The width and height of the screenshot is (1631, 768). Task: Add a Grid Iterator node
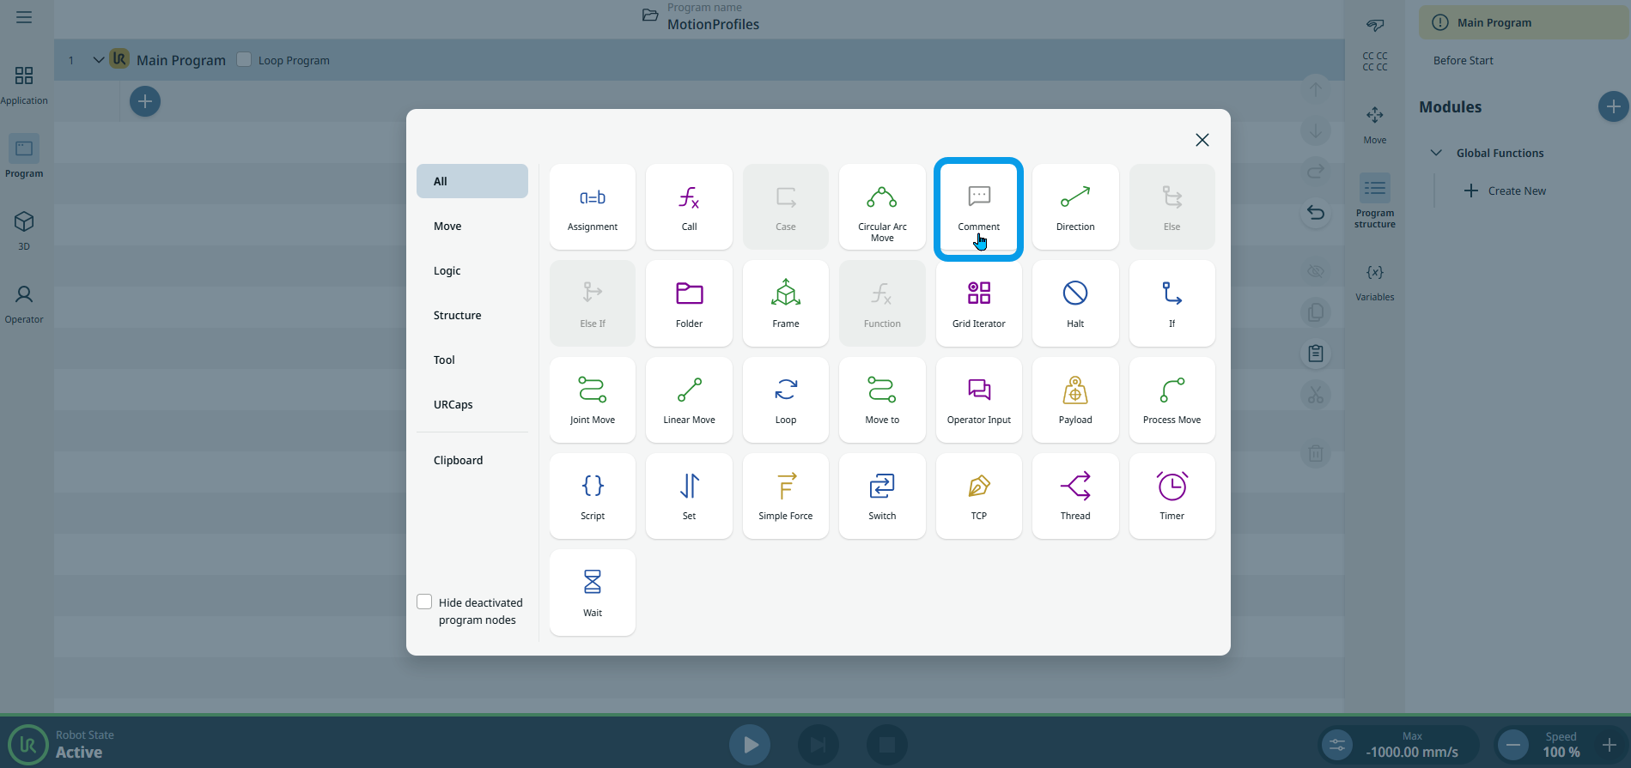(978, 303)
